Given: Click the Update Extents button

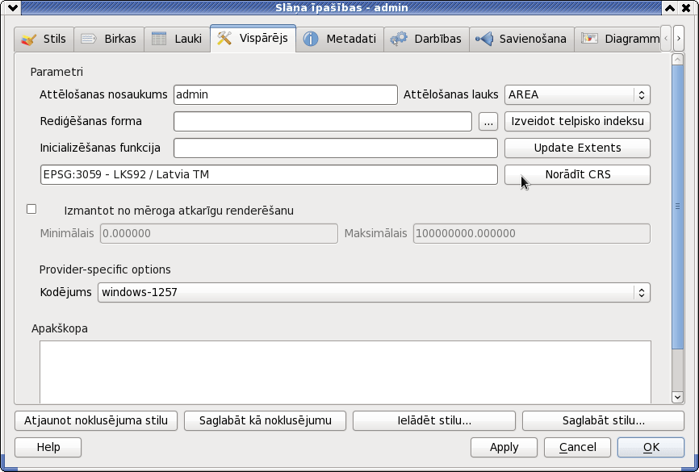Looking at the screenshot, I should [x=577, y=148].
